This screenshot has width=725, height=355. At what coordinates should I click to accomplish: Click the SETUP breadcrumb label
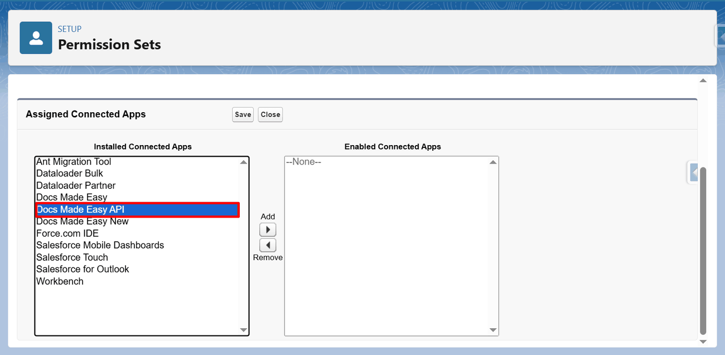point(70,29)
